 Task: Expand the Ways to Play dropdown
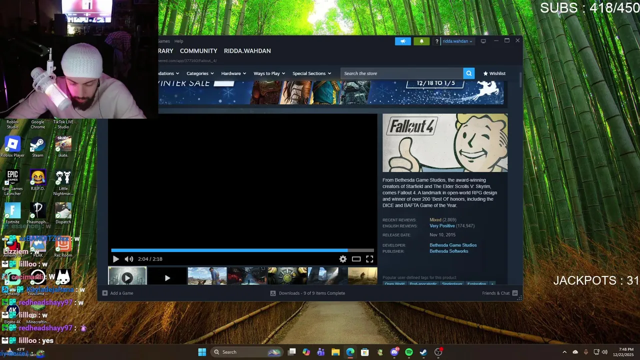[x=269, y=73]
